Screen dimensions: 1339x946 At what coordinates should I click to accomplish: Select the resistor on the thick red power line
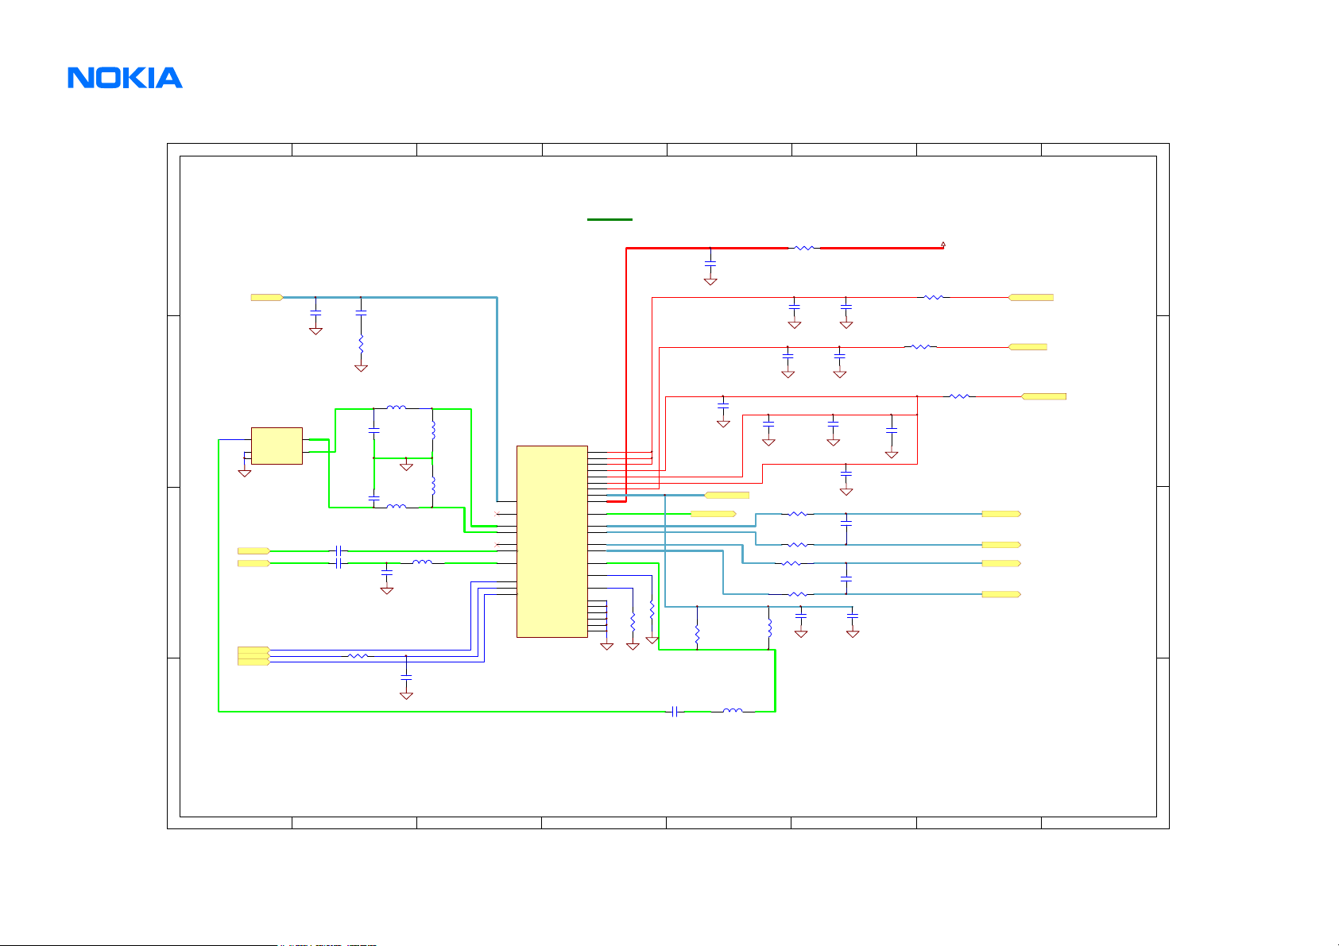point(804,248)
